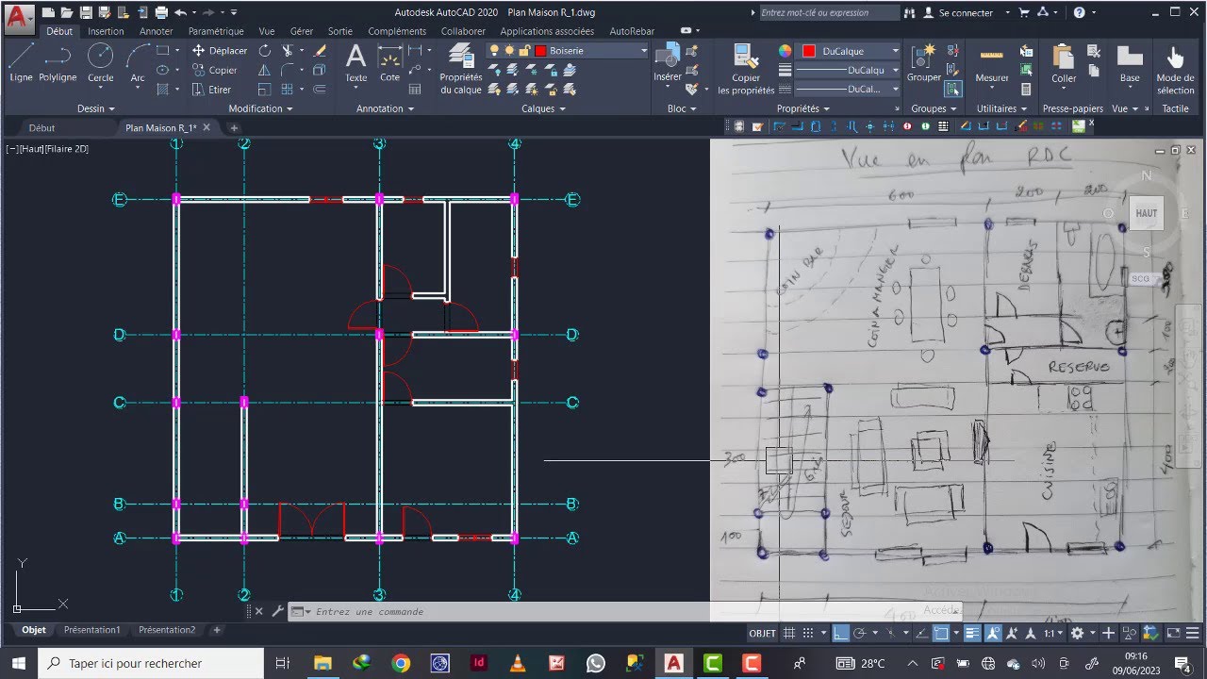Switch to the Début file tab

coord(41,128)
